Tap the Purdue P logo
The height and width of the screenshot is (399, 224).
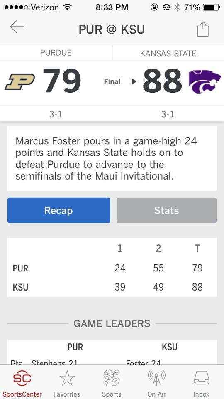pyautogui.click(x=20, y=82)
